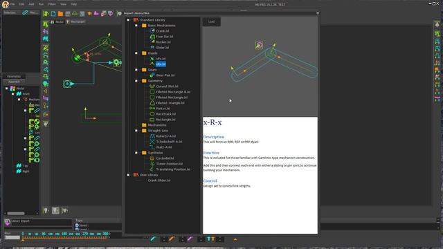Select the Assembly tab
Viewport: 443px width, 249px height.
[14, 82]
